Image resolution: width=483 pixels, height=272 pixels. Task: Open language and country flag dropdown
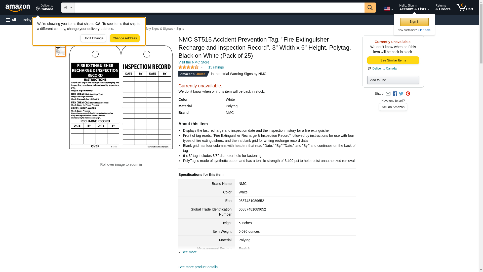coord(388,9)
